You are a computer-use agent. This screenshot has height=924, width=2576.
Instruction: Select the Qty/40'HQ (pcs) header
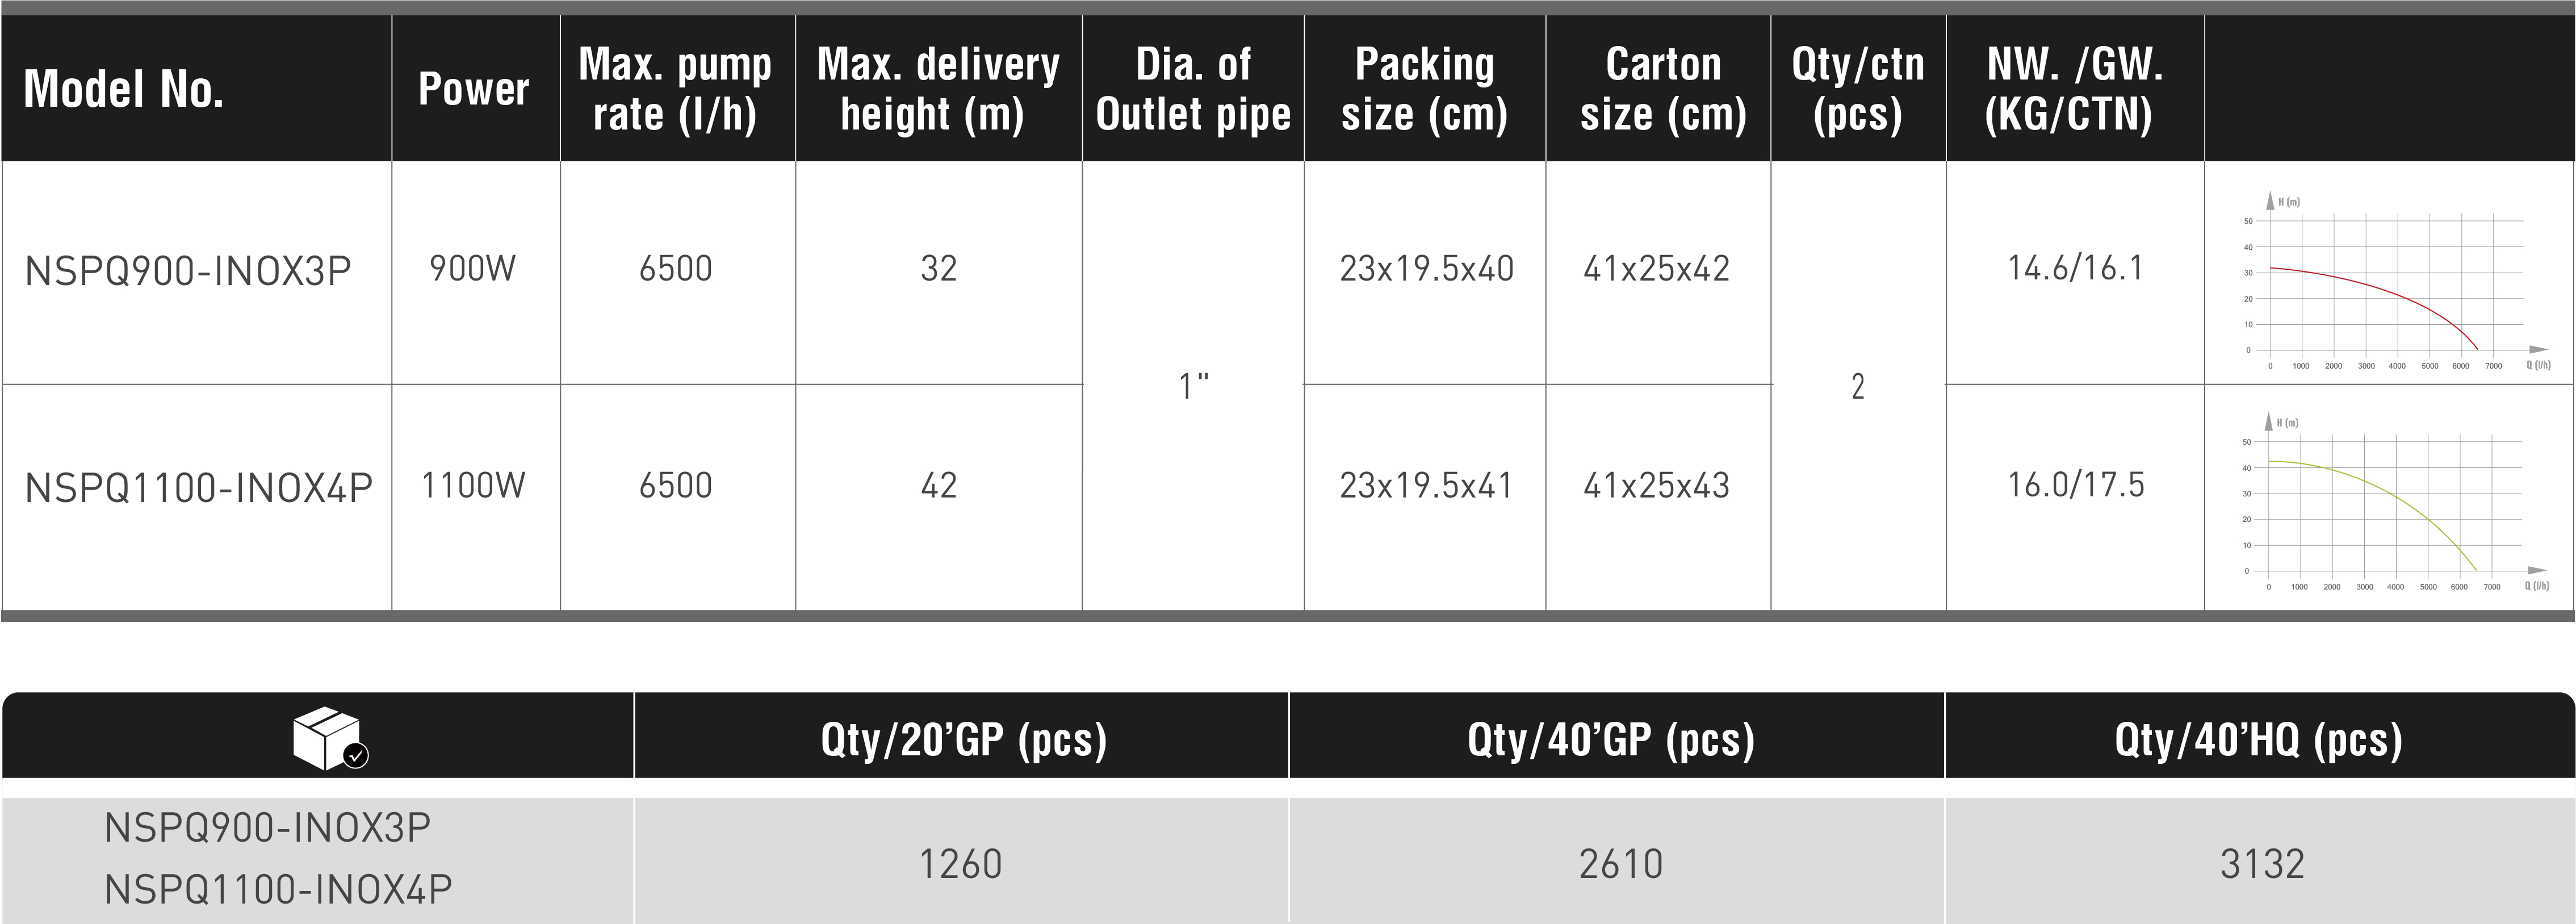point(2258,740)
